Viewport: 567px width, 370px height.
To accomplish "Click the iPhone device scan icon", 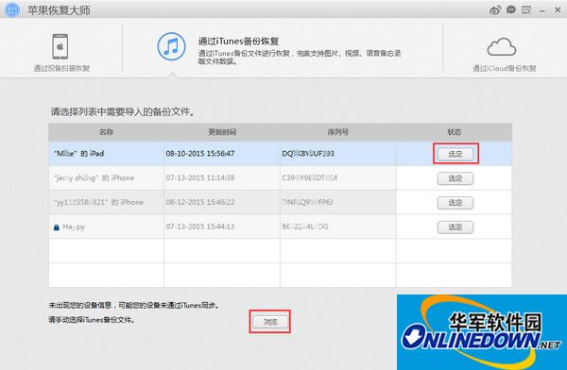I will point(60,46).
